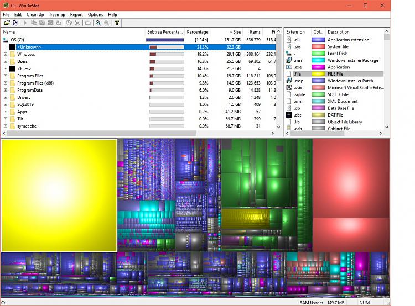
Task: Select the large yellow treemap block
Action: 59,195
